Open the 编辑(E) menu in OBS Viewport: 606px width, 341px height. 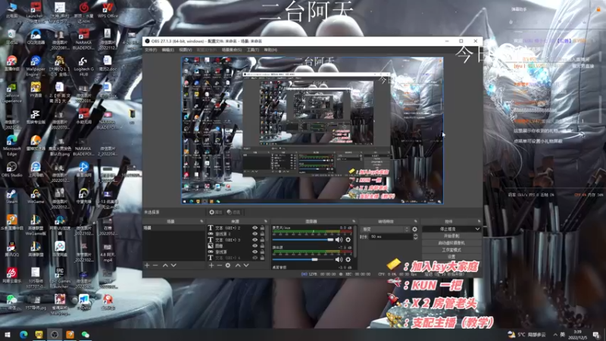pos(167,50)
